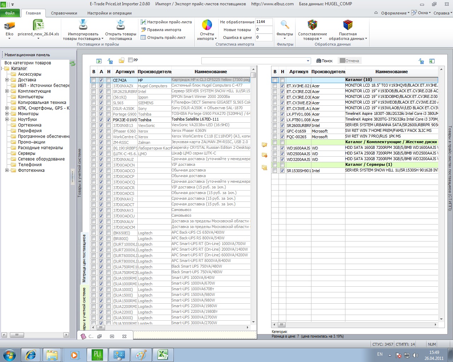Select Все категории товаров tree root
453x362 pixels.
(x=28, y=63)
